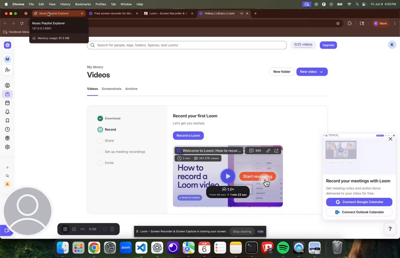This screenshot has width=400, height=258.
Task: Switch to Music Playlist Explorer browser tab
Action: point(59,13)
